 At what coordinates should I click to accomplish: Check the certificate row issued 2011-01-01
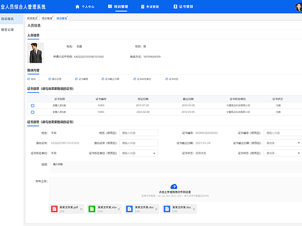click(x=33, y=105)
